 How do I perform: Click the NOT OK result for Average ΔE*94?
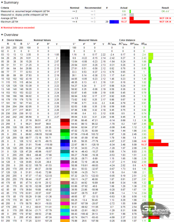pos(165,18)
